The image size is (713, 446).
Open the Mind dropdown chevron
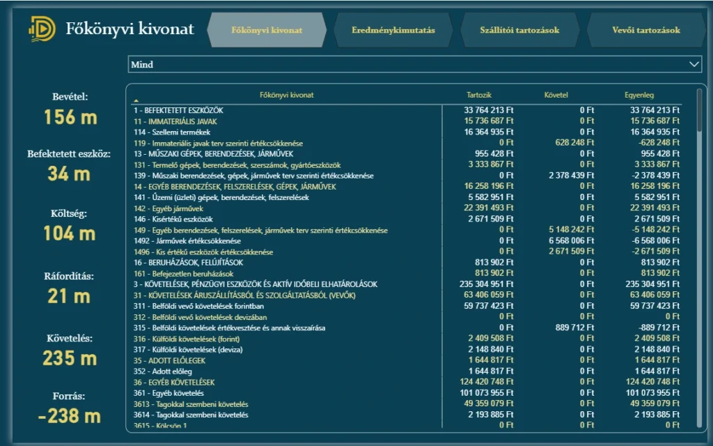[694, 64]
